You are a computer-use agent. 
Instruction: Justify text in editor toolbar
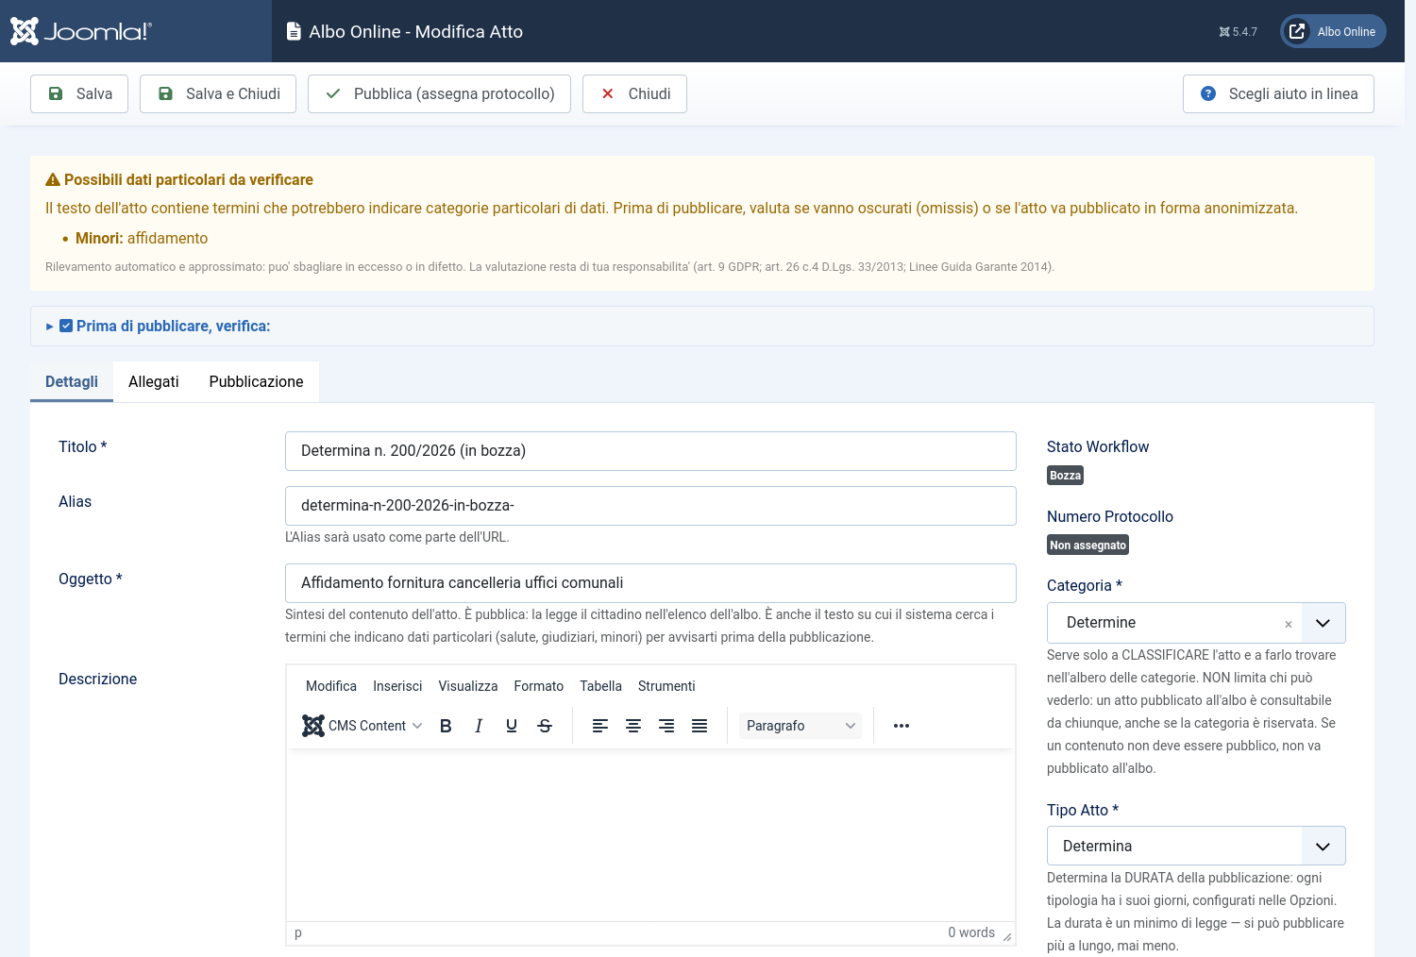(700, 726)
